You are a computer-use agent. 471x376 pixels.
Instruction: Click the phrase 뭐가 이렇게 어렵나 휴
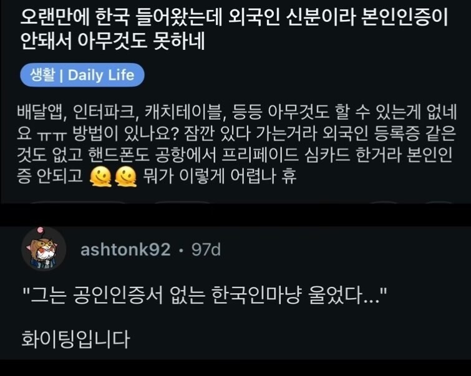(x=220, y=176)
